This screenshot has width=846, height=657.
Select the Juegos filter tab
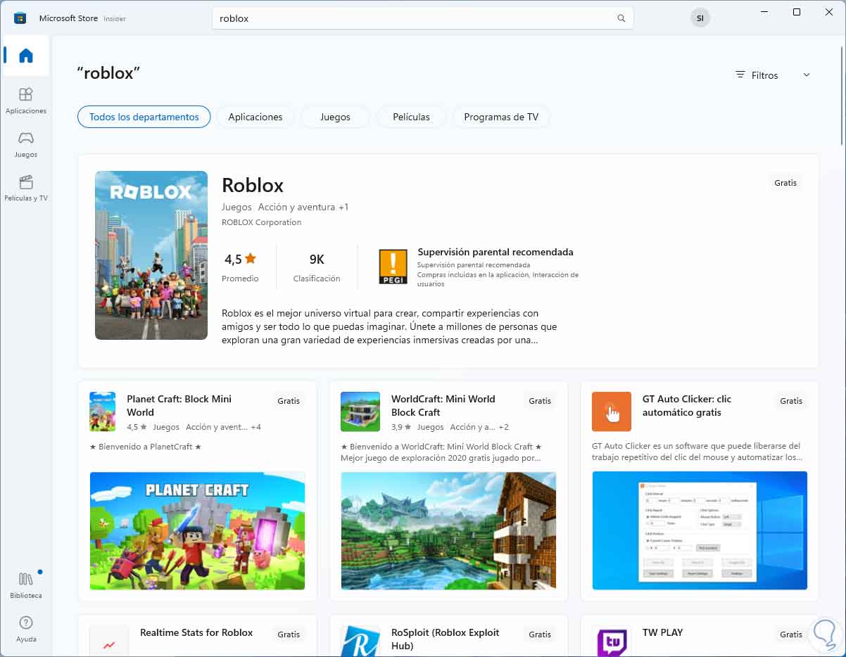[335, 117]
